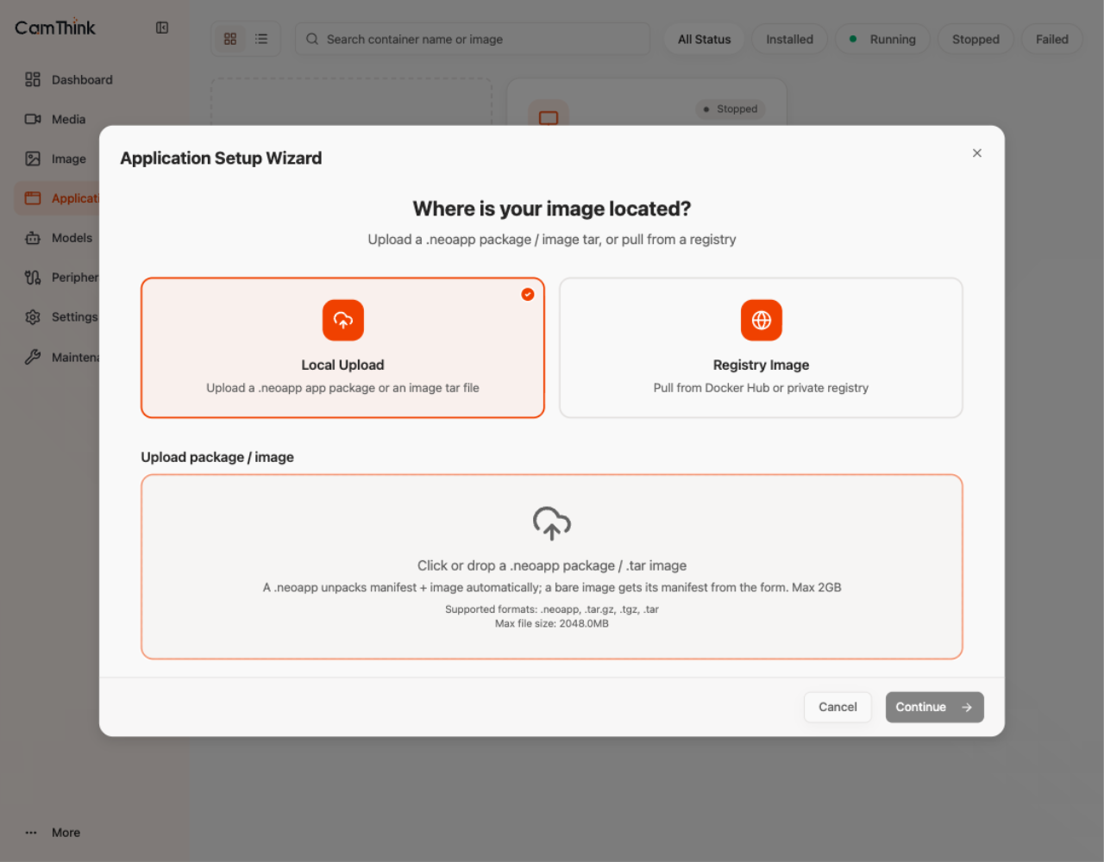
Task: Switch to list view
Action: (261, 39)
